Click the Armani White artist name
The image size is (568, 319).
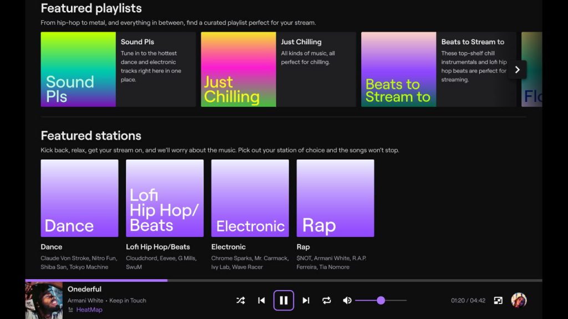85,300
